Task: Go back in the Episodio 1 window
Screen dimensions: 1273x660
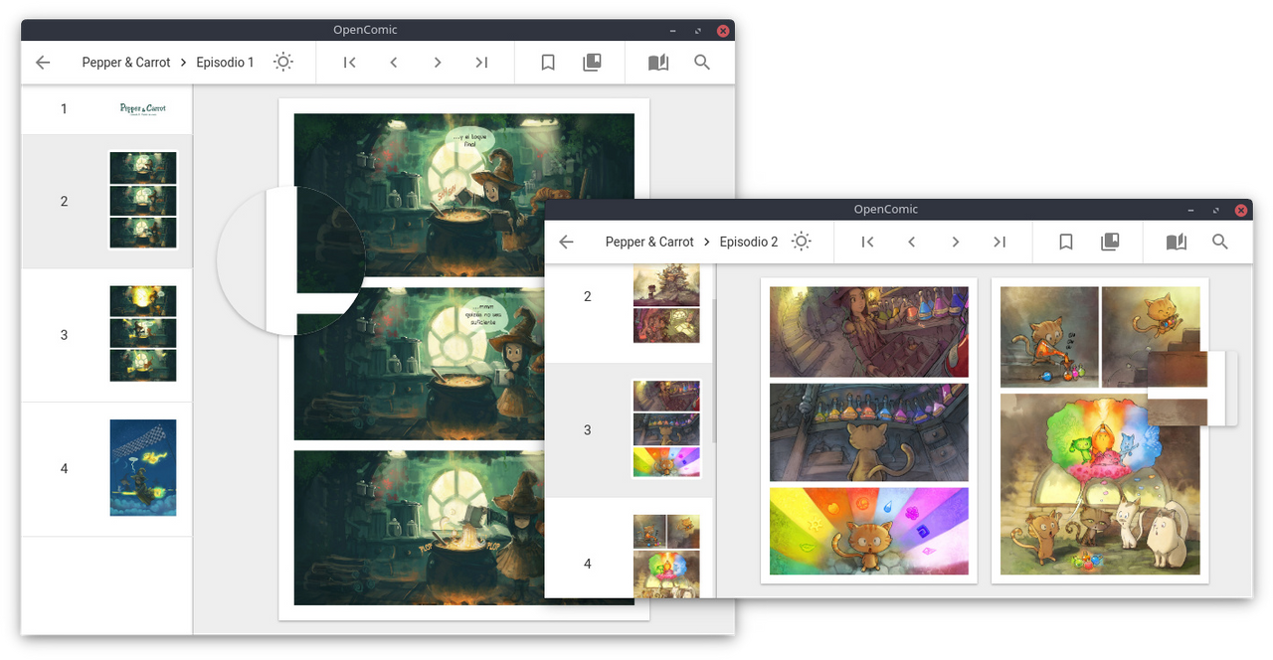Action: click(x=43, y=63)
